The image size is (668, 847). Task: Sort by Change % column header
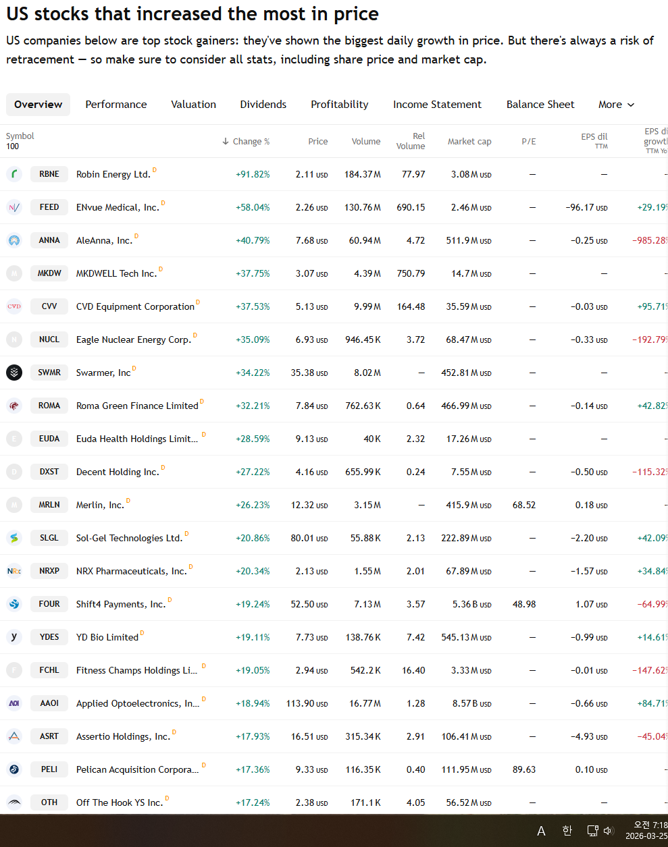tap(246, 142)
